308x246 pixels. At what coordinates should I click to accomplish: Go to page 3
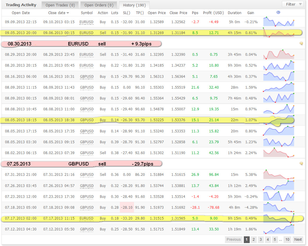tap(261, 239)
